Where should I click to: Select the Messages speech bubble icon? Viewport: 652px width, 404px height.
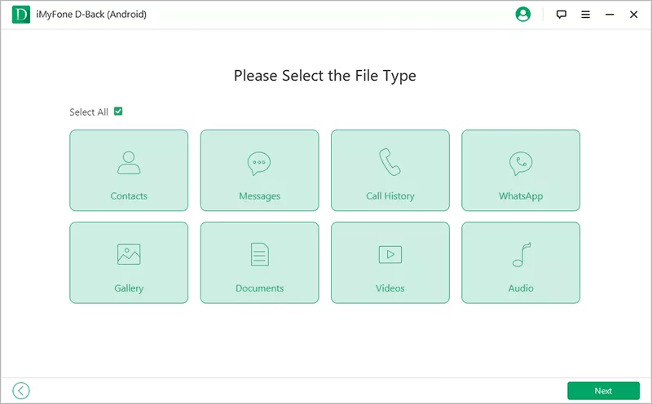[259, 164]
